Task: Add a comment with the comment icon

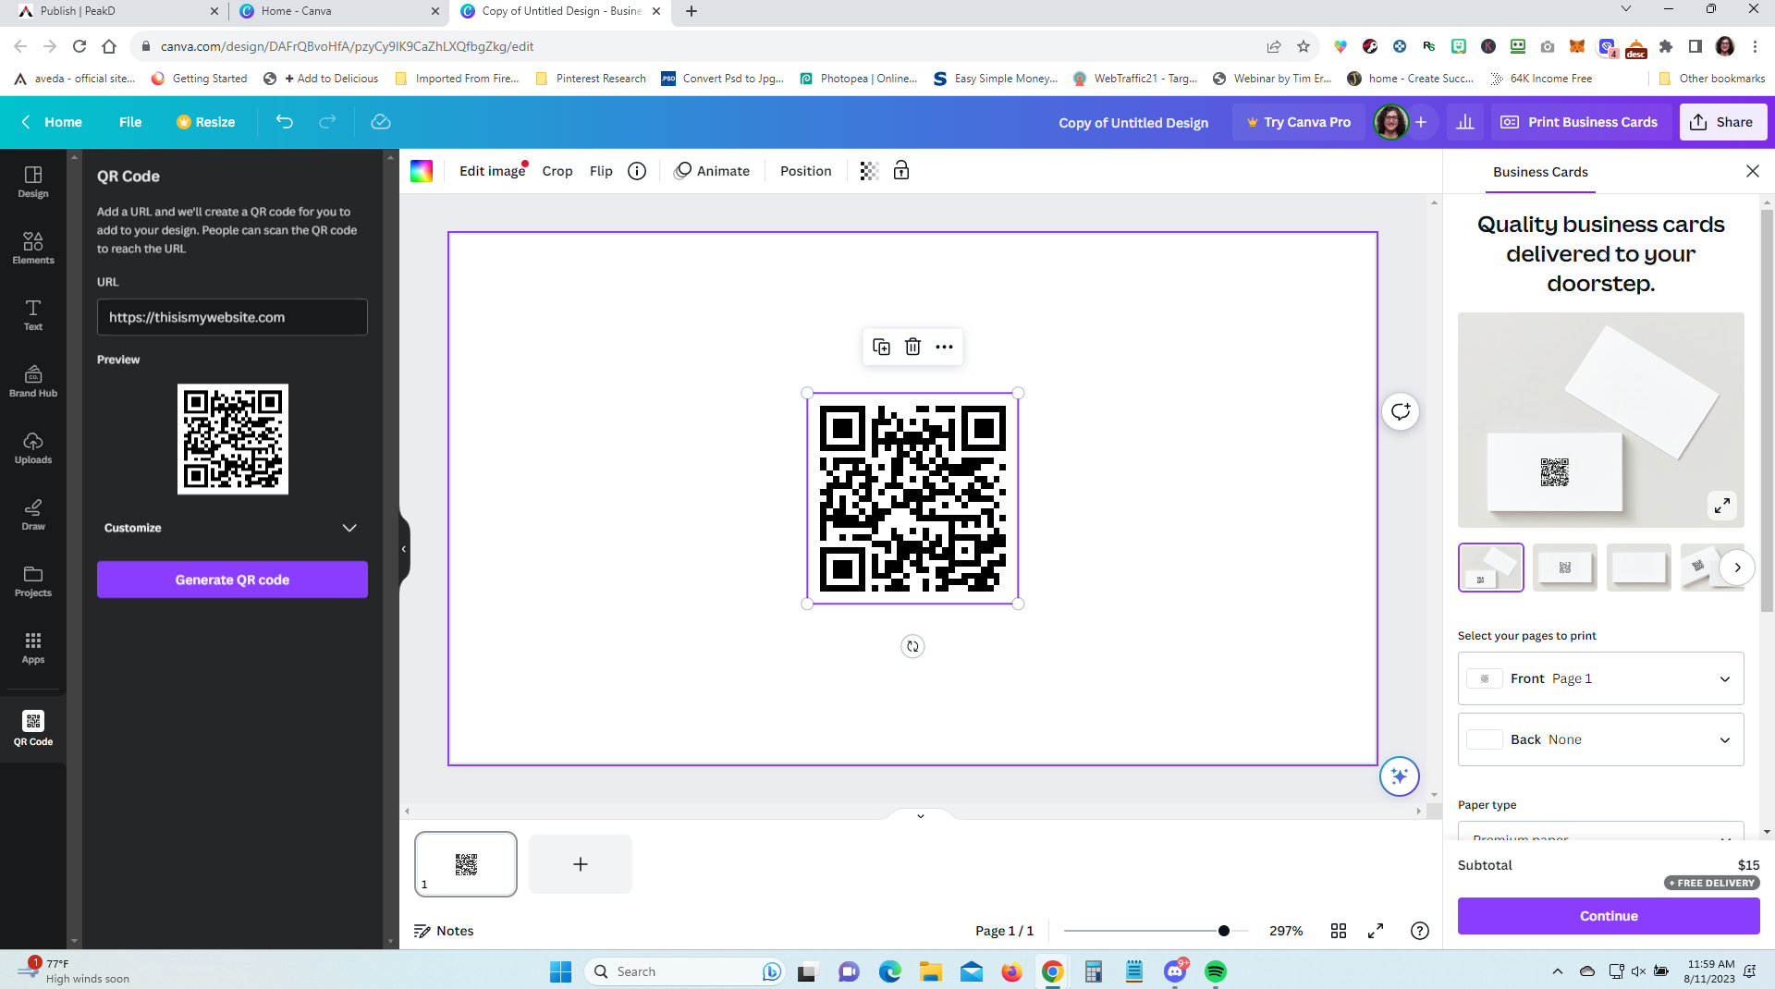Action: [x=1401, y=411]
